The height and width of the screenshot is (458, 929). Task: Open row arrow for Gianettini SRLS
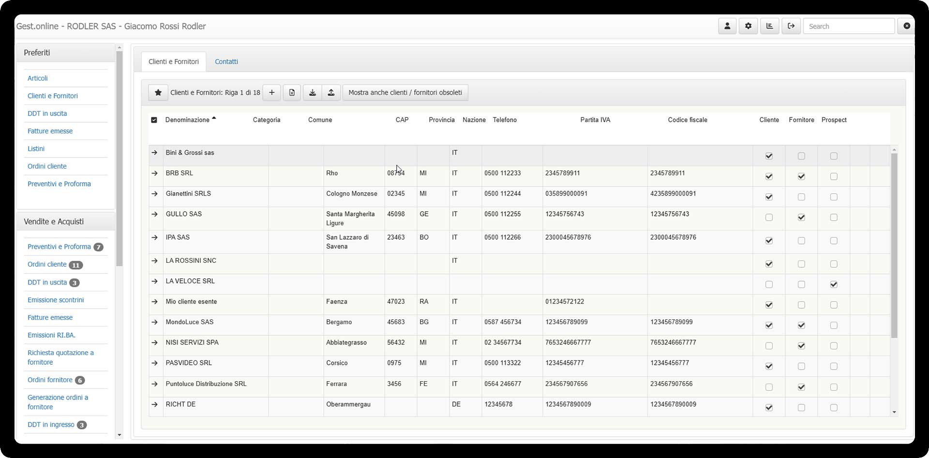pyautogui.click(x=155, y=194)
